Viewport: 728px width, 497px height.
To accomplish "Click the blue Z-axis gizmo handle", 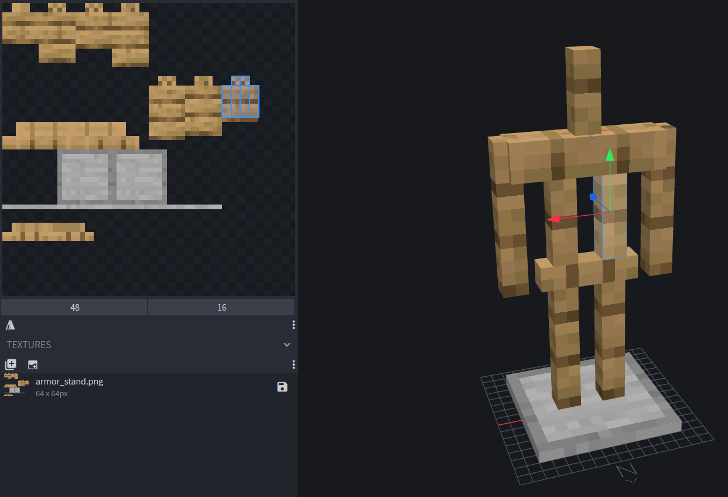I will tap(593, 197).
